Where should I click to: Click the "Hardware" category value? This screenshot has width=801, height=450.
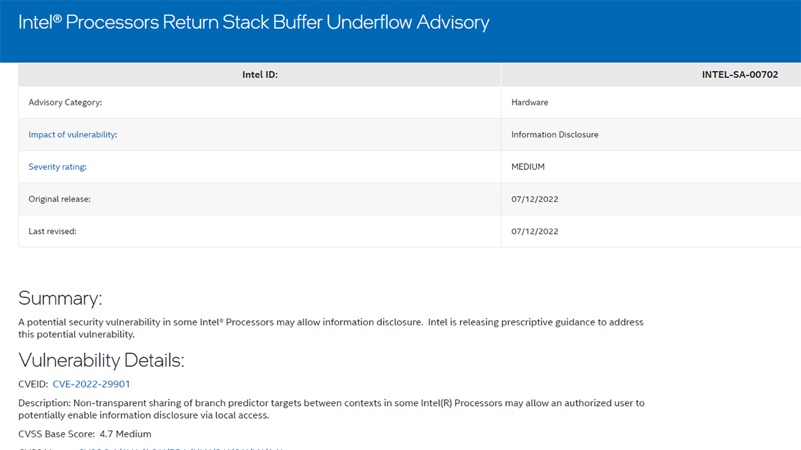click(530, 103)
